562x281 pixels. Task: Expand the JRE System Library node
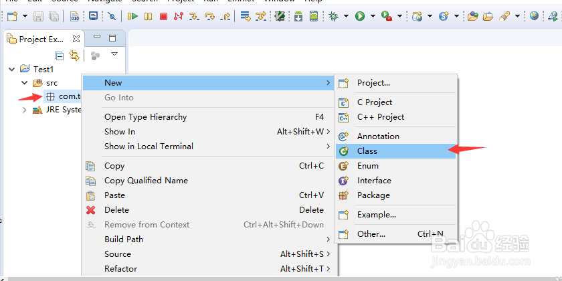25,110
